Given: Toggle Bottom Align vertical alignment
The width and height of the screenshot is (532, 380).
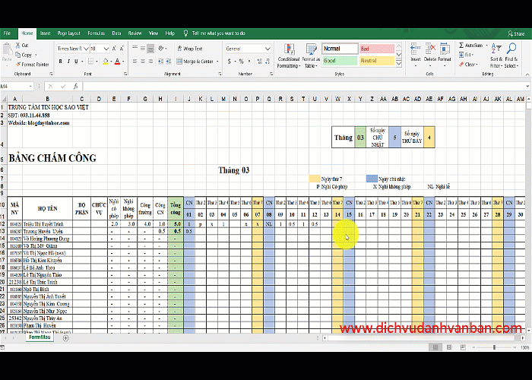Looking at the screenshot, I should (150, 49).
